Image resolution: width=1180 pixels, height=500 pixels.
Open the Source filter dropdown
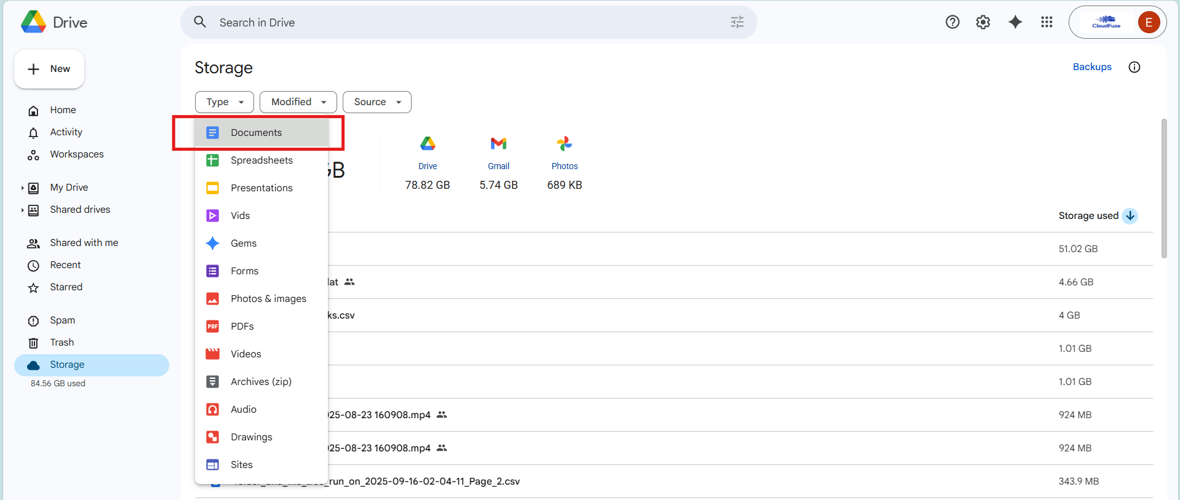pyautogui.click(x=377, y=102)
